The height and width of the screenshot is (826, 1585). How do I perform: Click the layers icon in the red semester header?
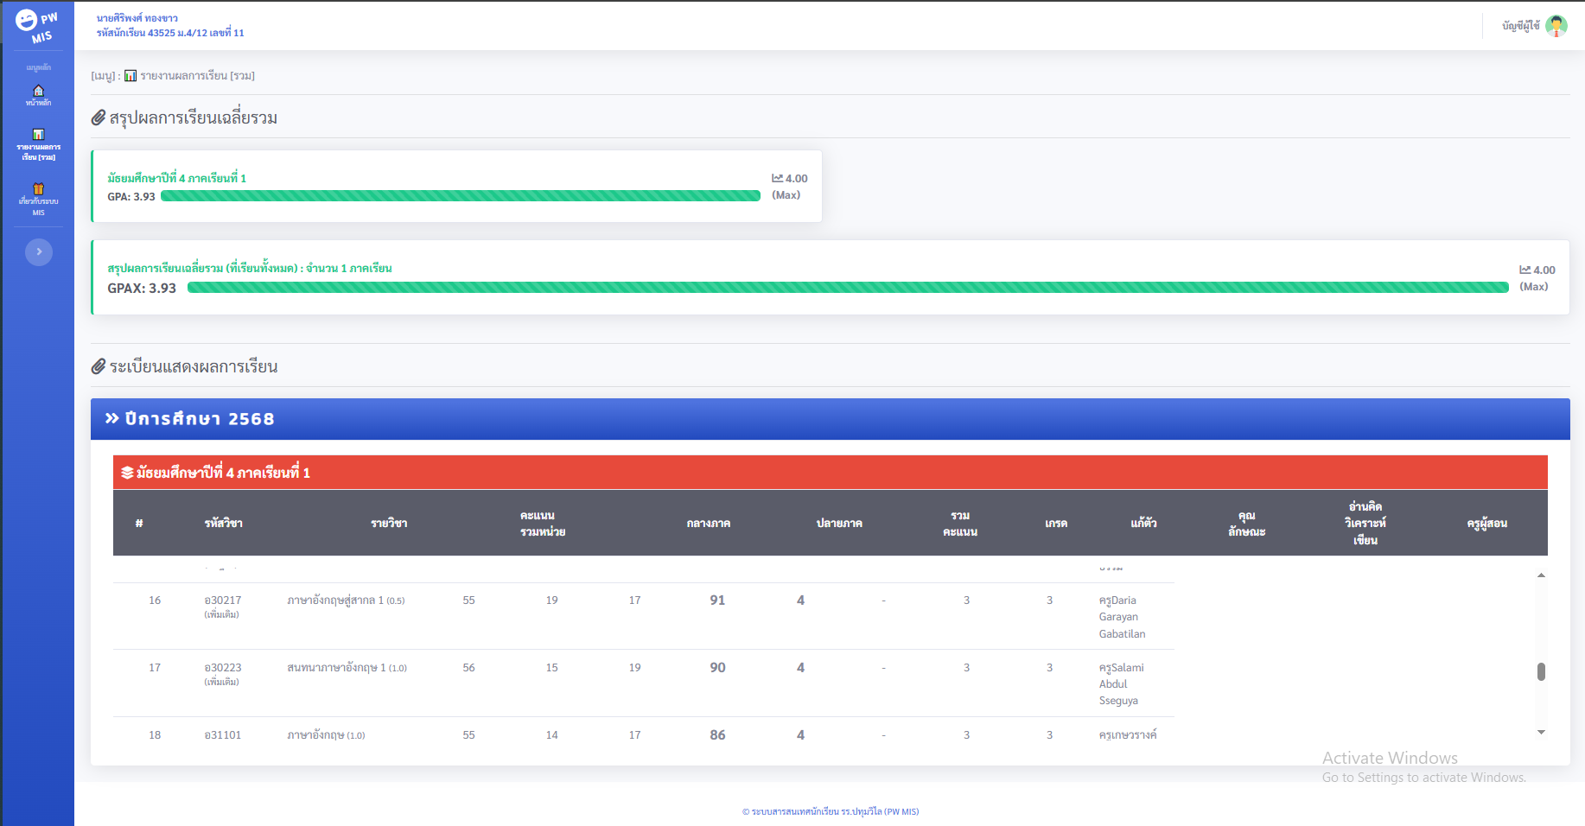[x=127, y=473]
